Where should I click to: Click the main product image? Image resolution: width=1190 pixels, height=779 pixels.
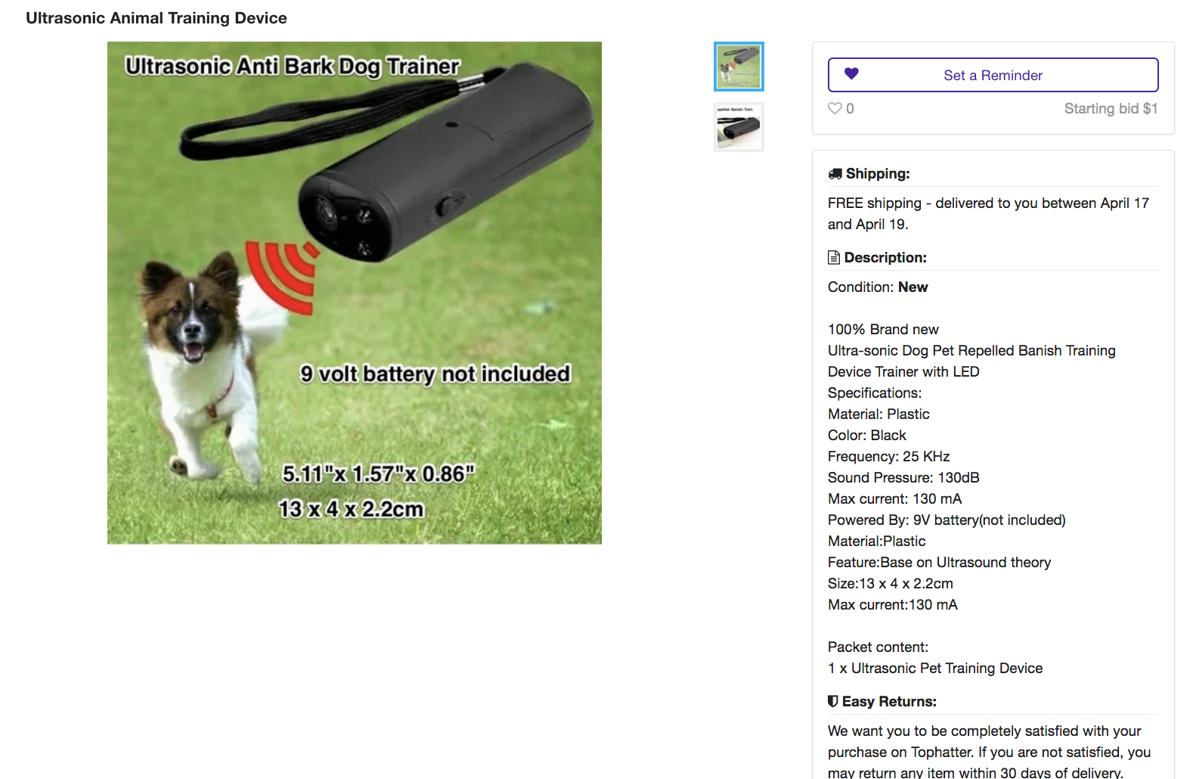point(355,293)
